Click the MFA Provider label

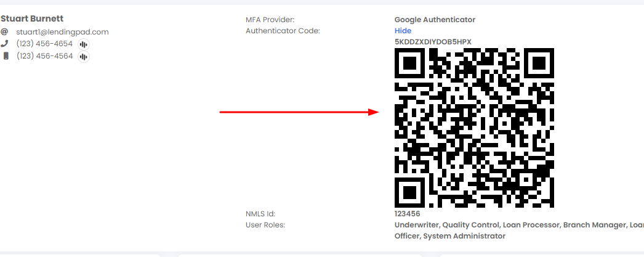tap(270, 20)
